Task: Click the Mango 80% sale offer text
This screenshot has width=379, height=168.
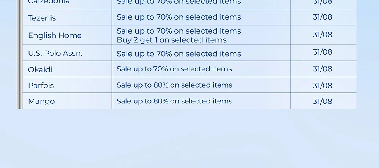Action: pyautogui.click(x=174, y=101)
